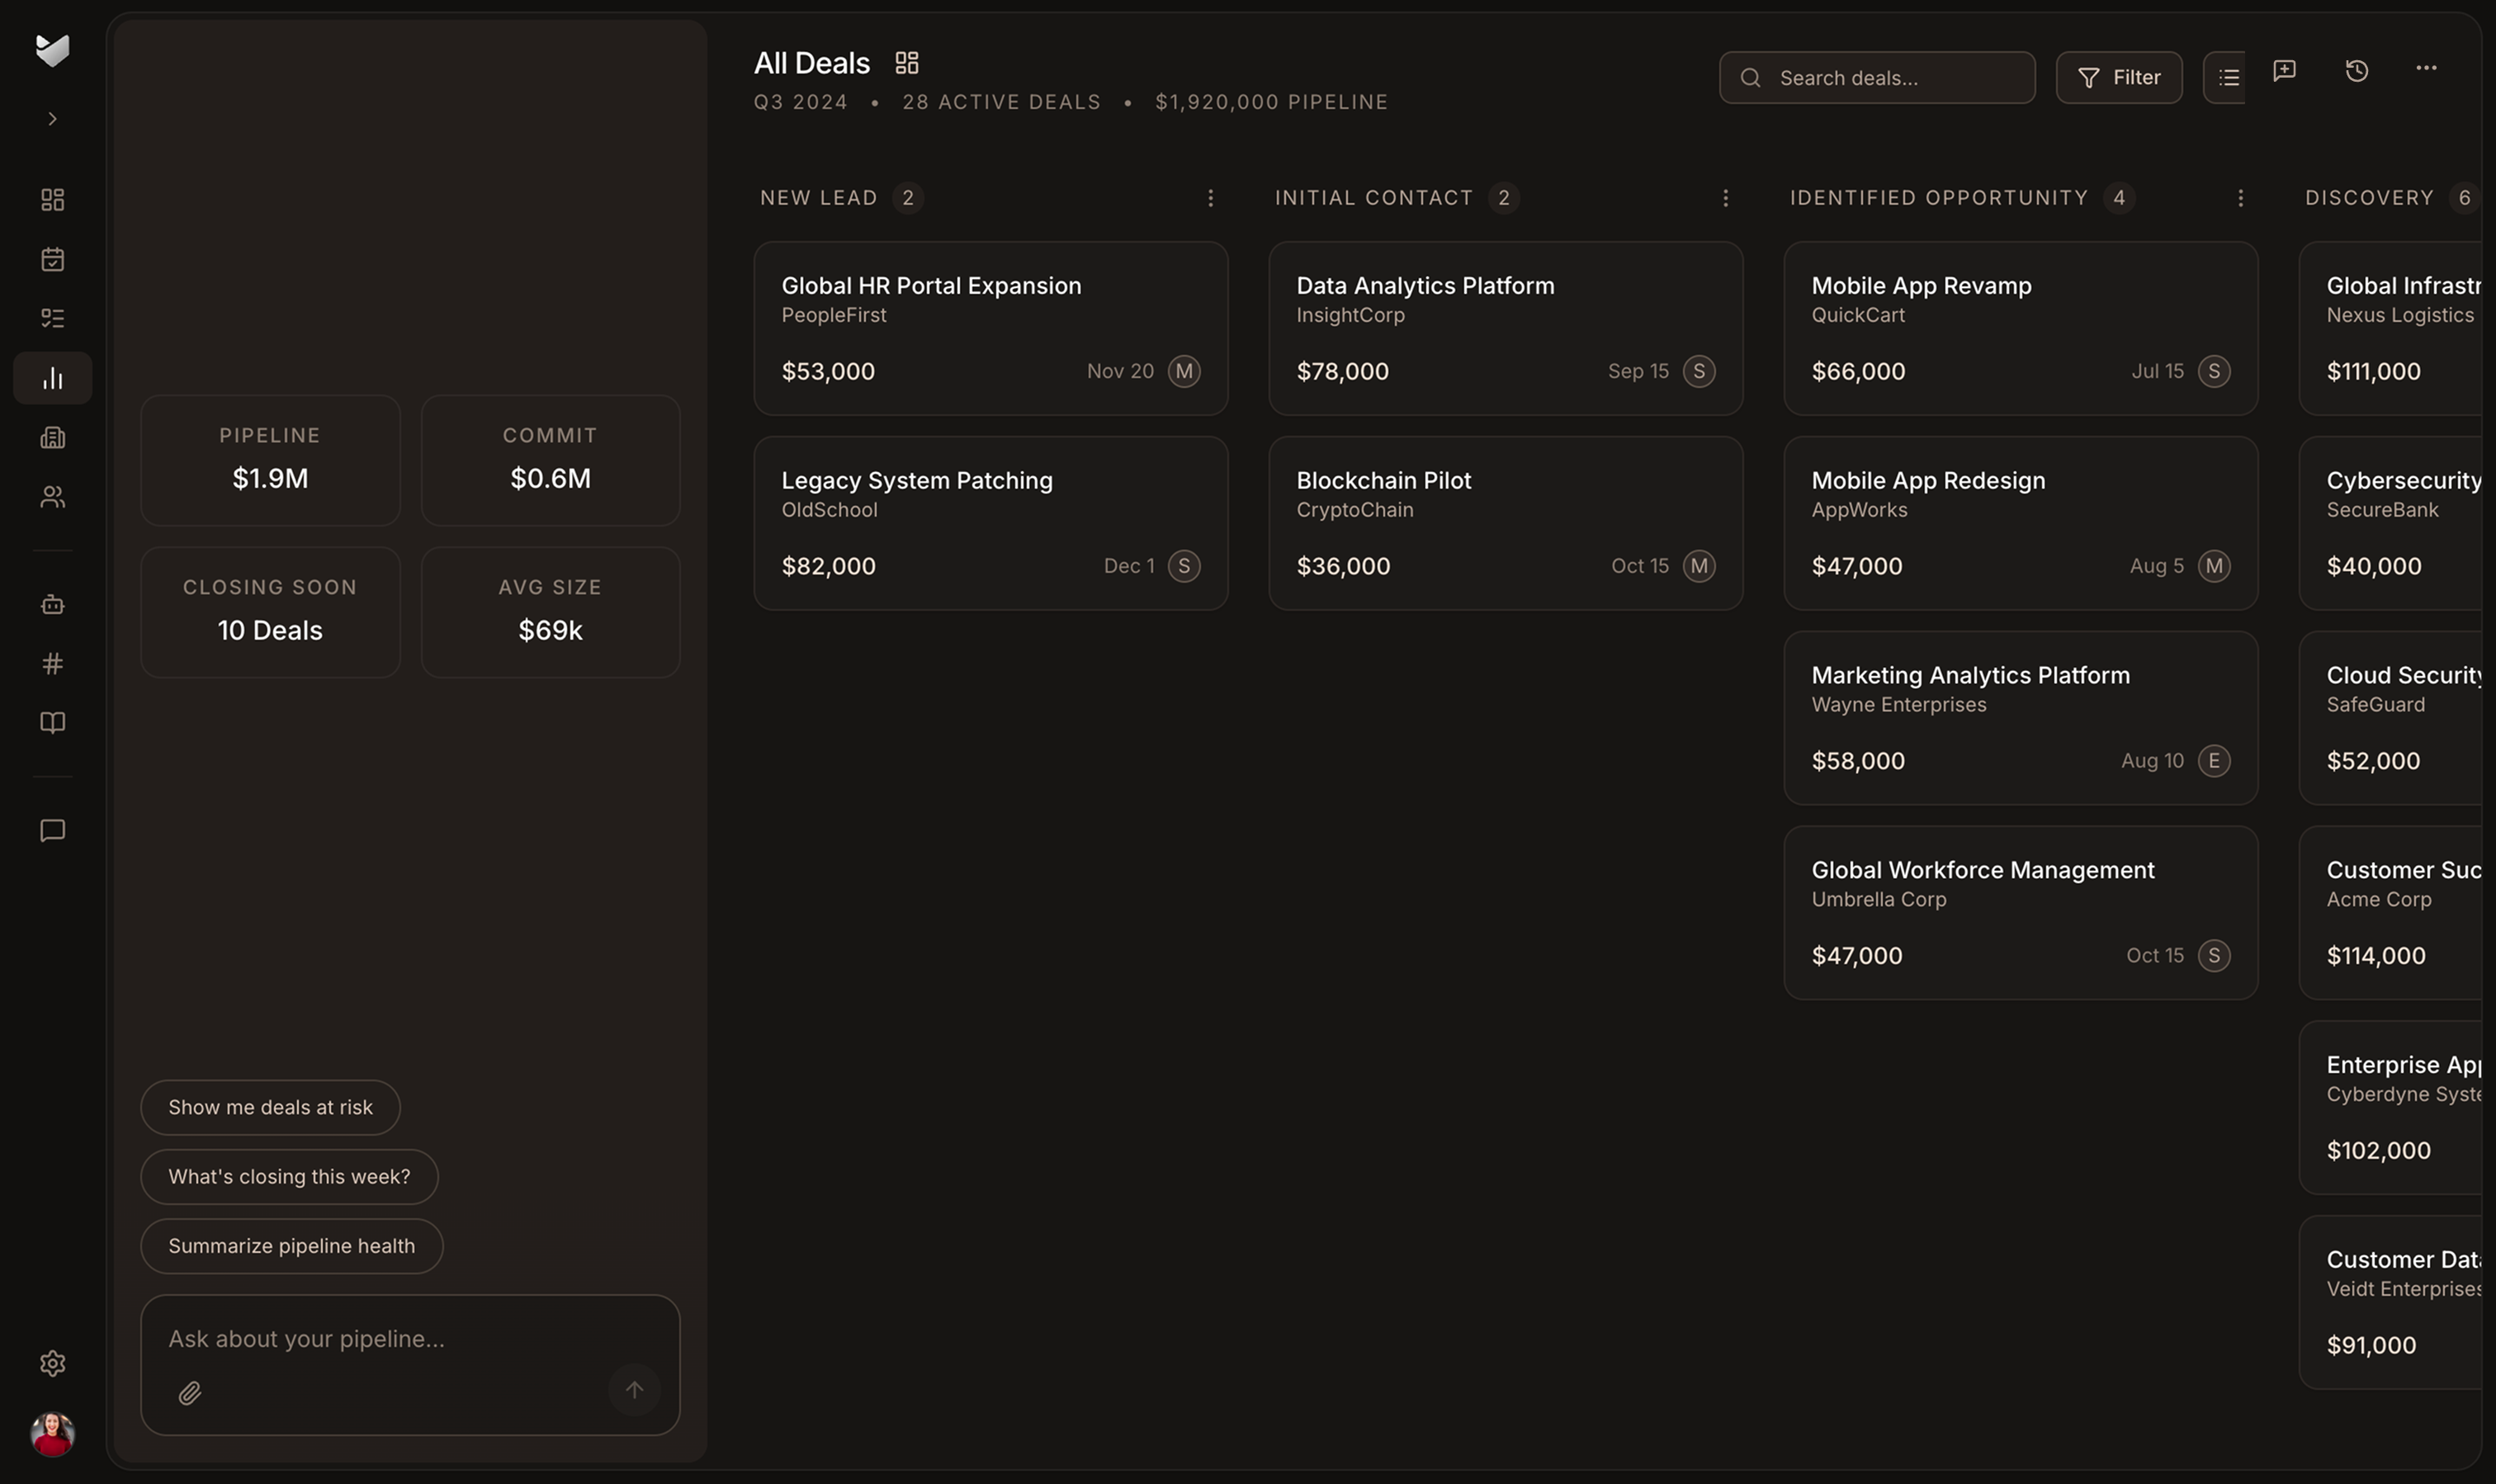Open Global HR Portal Expansion deal card
2496x1484 pixels.
(990, 328)
